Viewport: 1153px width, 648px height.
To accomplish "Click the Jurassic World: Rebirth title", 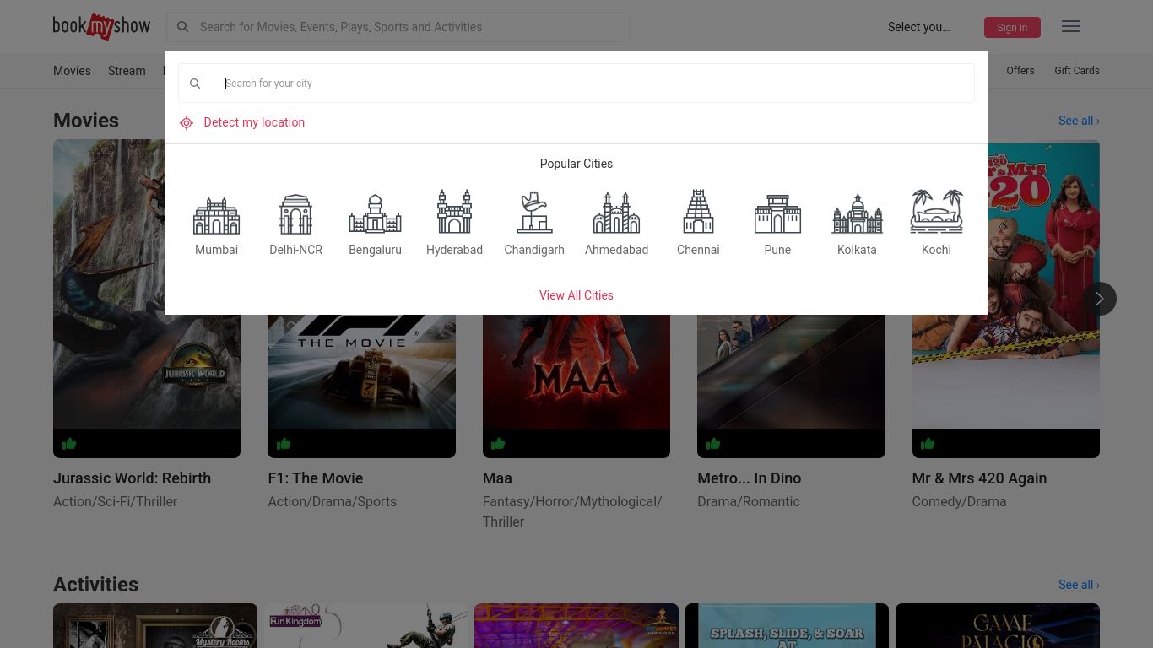I will 132,478.
